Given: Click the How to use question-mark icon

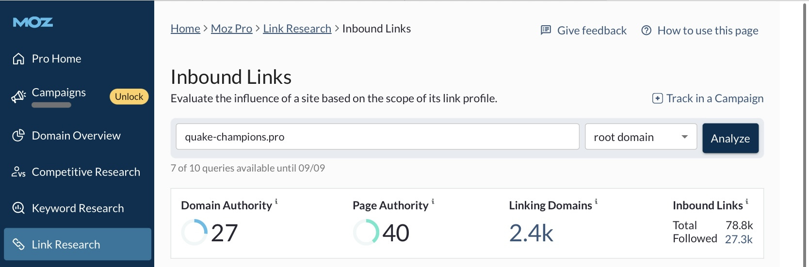Looking at the screenshot, I should pos(646,31).
